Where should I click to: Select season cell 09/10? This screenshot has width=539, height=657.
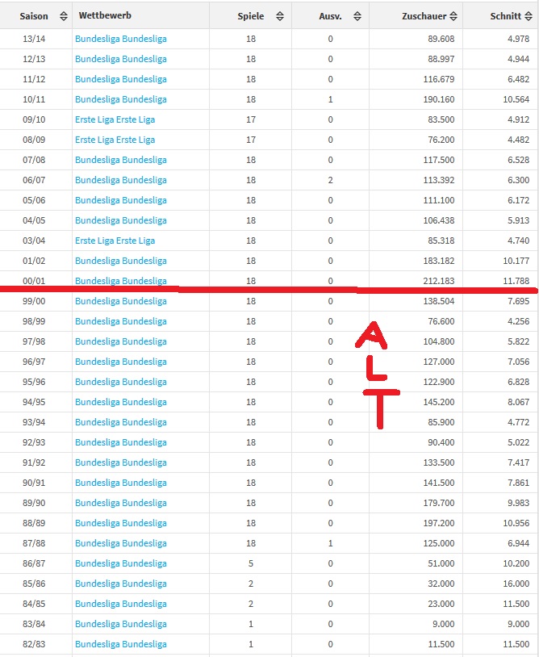point(34,119)
